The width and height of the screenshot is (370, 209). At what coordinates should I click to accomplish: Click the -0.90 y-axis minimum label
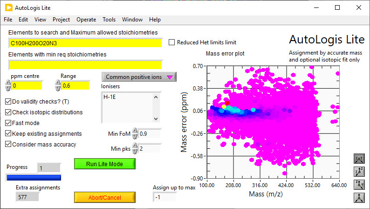197,179
